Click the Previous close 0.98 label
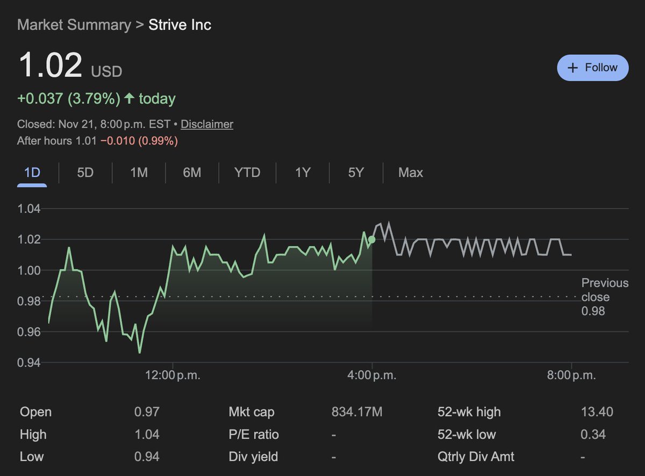 pos(605,297)
